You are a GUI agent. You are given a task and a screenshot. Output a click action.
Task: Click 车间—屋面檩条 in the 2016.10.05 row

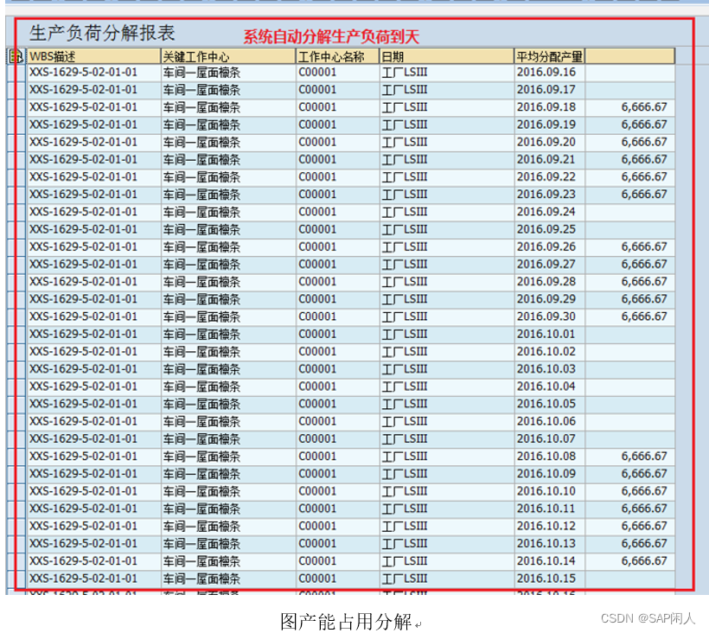click(x=201, y=404)
